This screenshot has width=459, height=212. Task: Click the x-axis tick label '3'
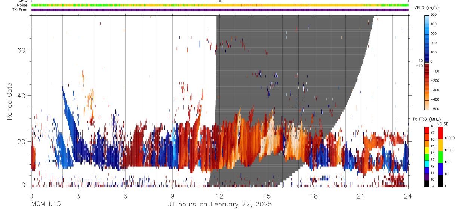coord(78,196)
